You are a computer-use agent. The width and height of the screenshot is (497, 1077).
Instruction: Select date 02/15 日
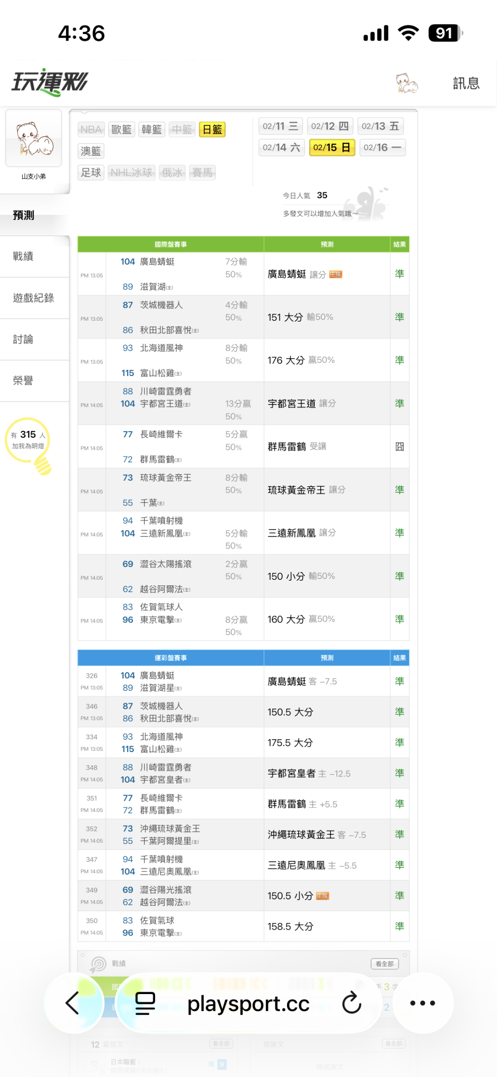click(x=332, y=147)
